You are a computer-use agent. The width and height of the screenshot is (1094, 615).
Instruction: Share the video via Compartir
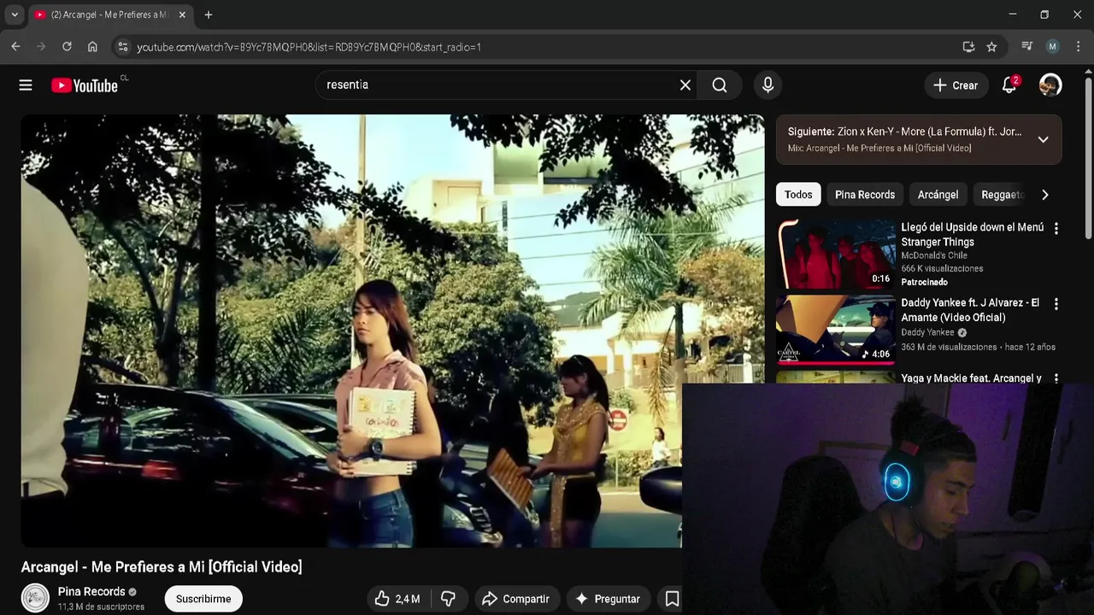tap(515, 599)
